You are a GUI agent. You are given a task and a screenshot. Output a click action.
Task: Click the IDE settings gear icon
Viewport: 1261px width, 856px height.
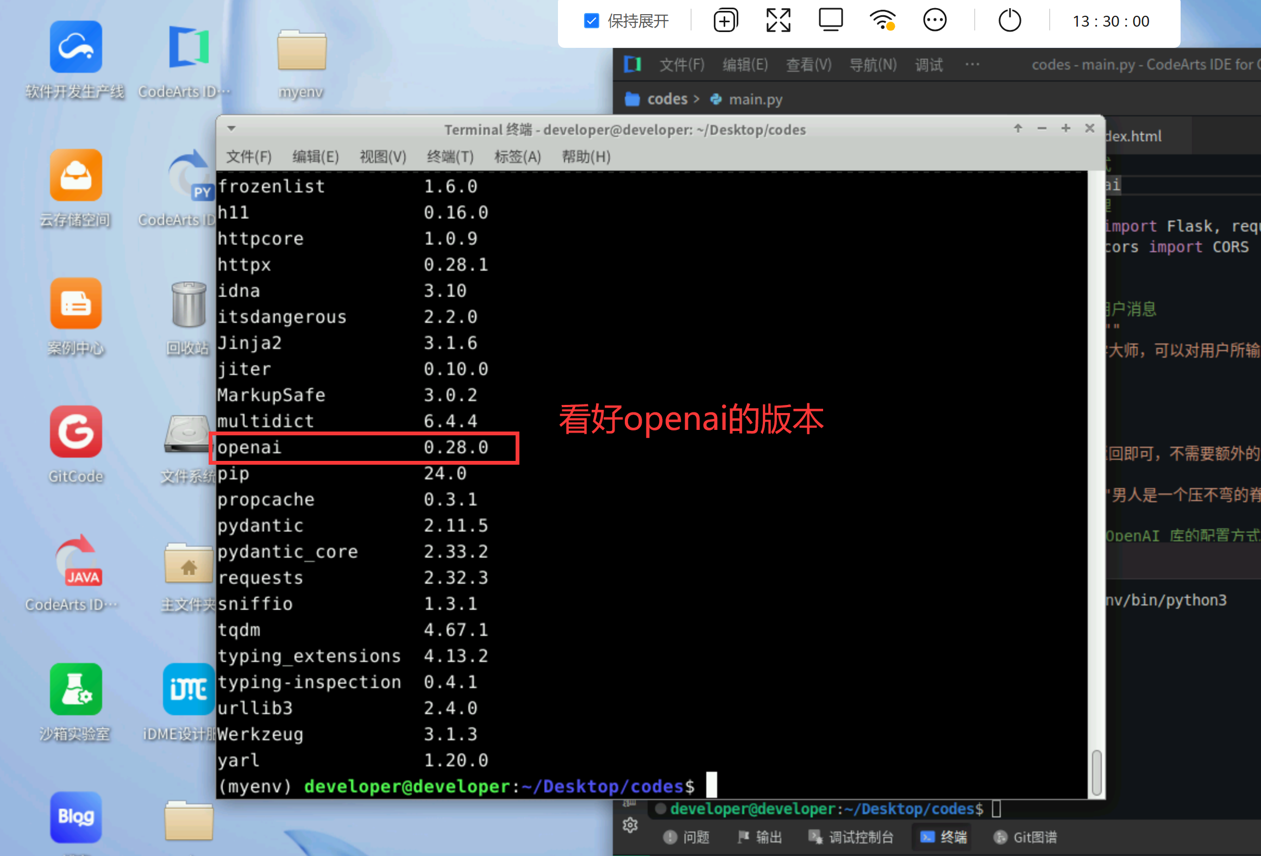point(630,825)
